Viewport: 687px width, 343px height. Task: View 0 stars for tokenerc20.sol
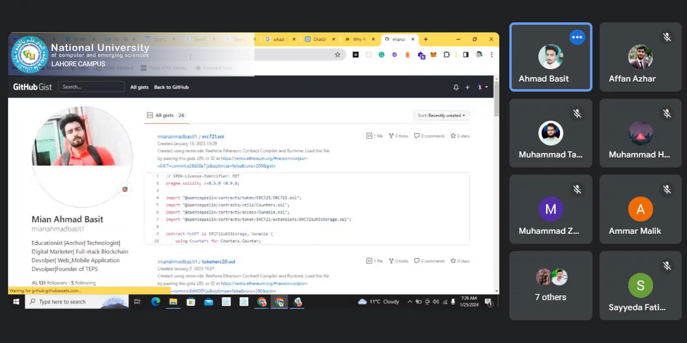coord(460,261)
